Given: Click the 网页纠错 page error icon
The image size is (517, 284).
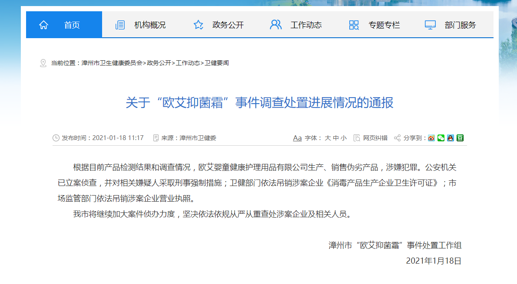Looking at the screenshot, I should coord(357,138).
